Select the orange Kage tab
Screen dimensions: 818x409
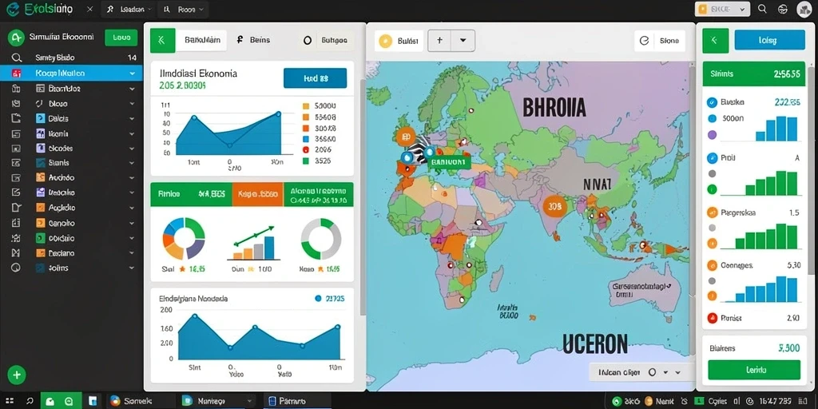[x=257, y=194]
